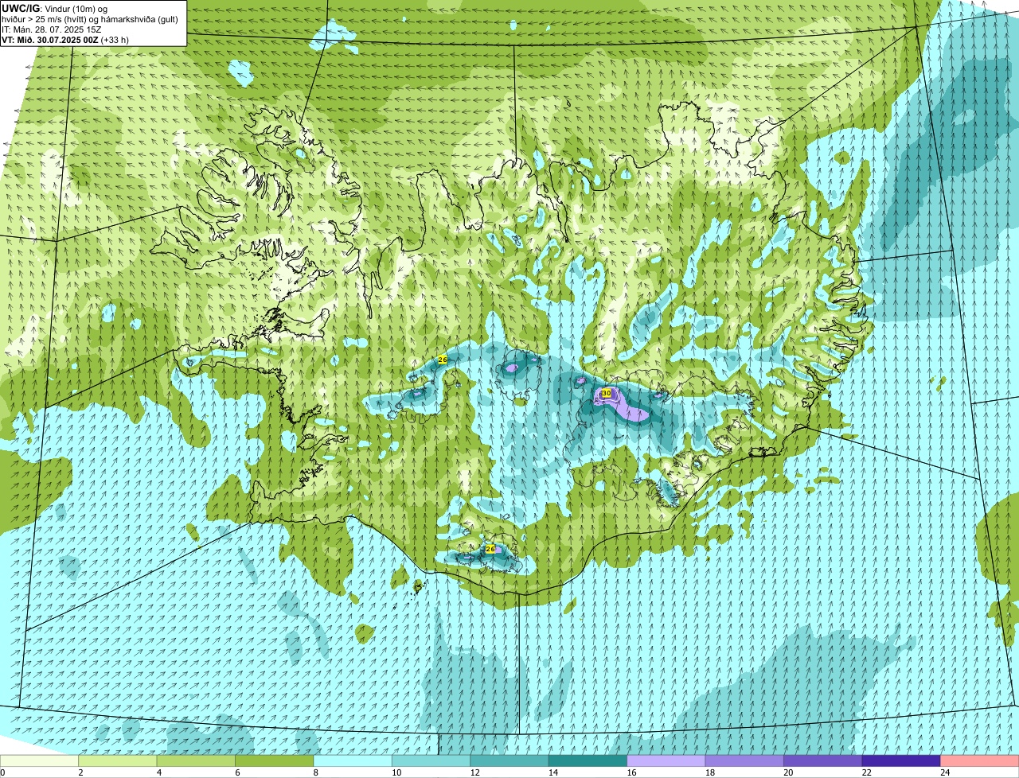Click the legend value label '2'
Viewport: 1019px width, 778px height.
80,772
